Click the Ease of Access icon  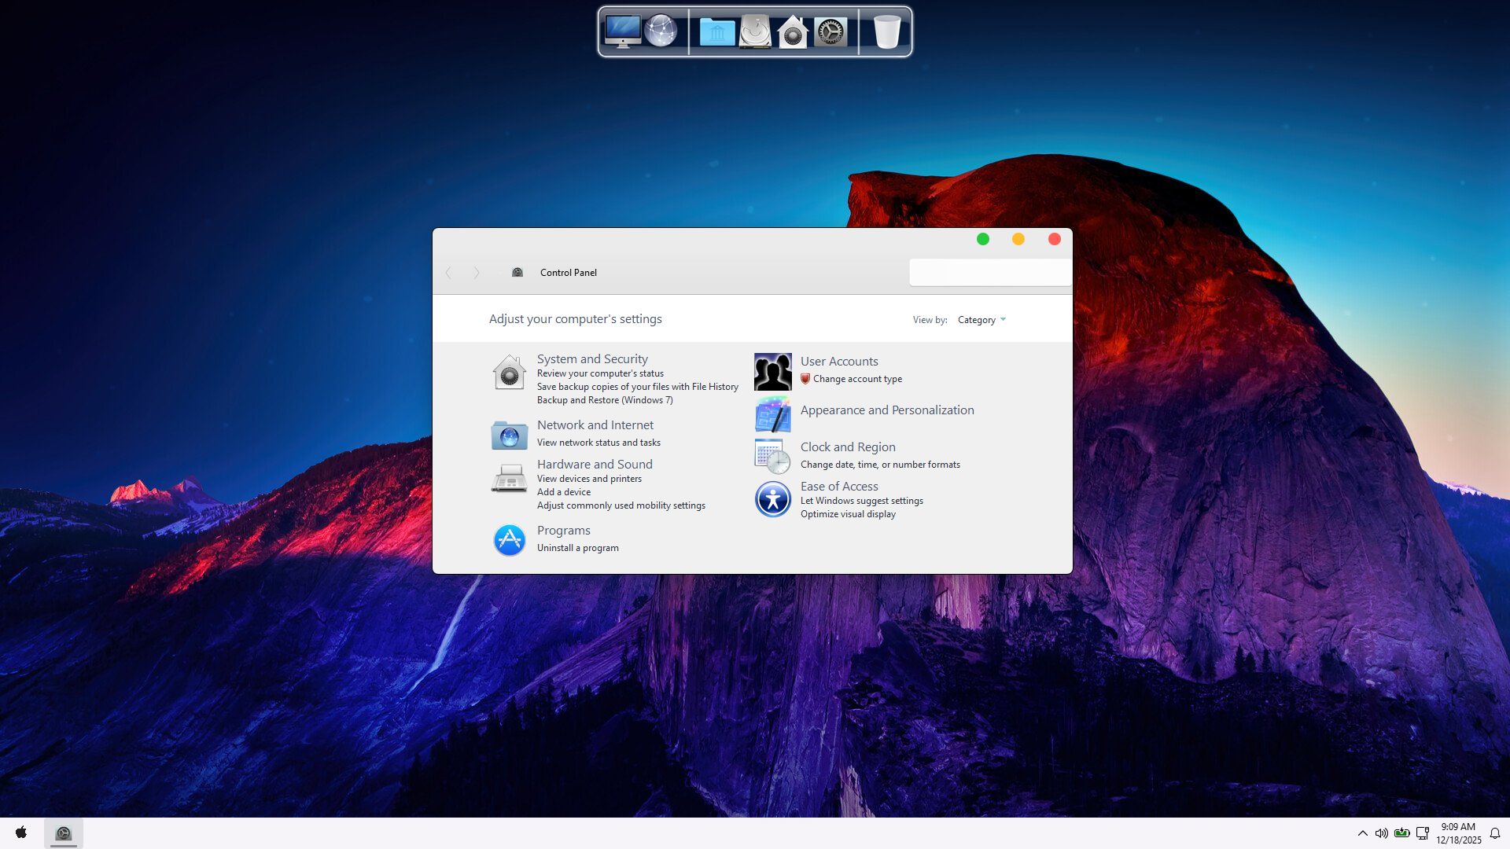click(772, 499)
